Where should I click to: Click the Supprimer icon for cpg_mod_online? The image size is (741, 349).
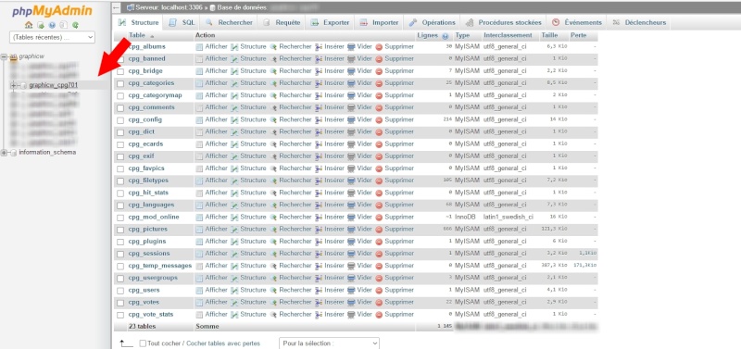pos(379,218)
